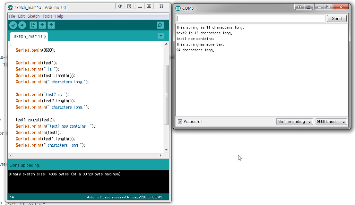Image resolution: width=355 pixels, height=205 pixels.
Task: Click the Binary sketch size console text
Action: click(64, 174)
